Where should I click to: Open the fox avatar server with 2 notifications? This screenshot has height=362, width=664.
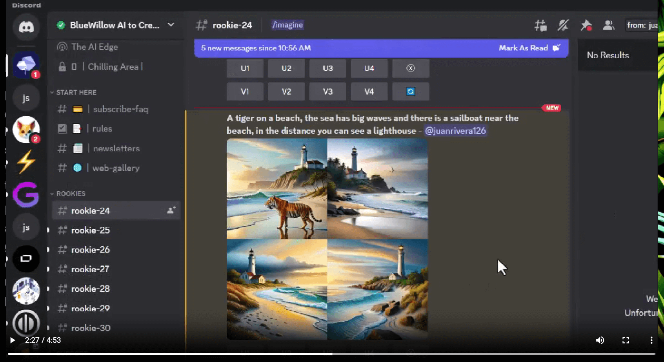coord(26,130)
